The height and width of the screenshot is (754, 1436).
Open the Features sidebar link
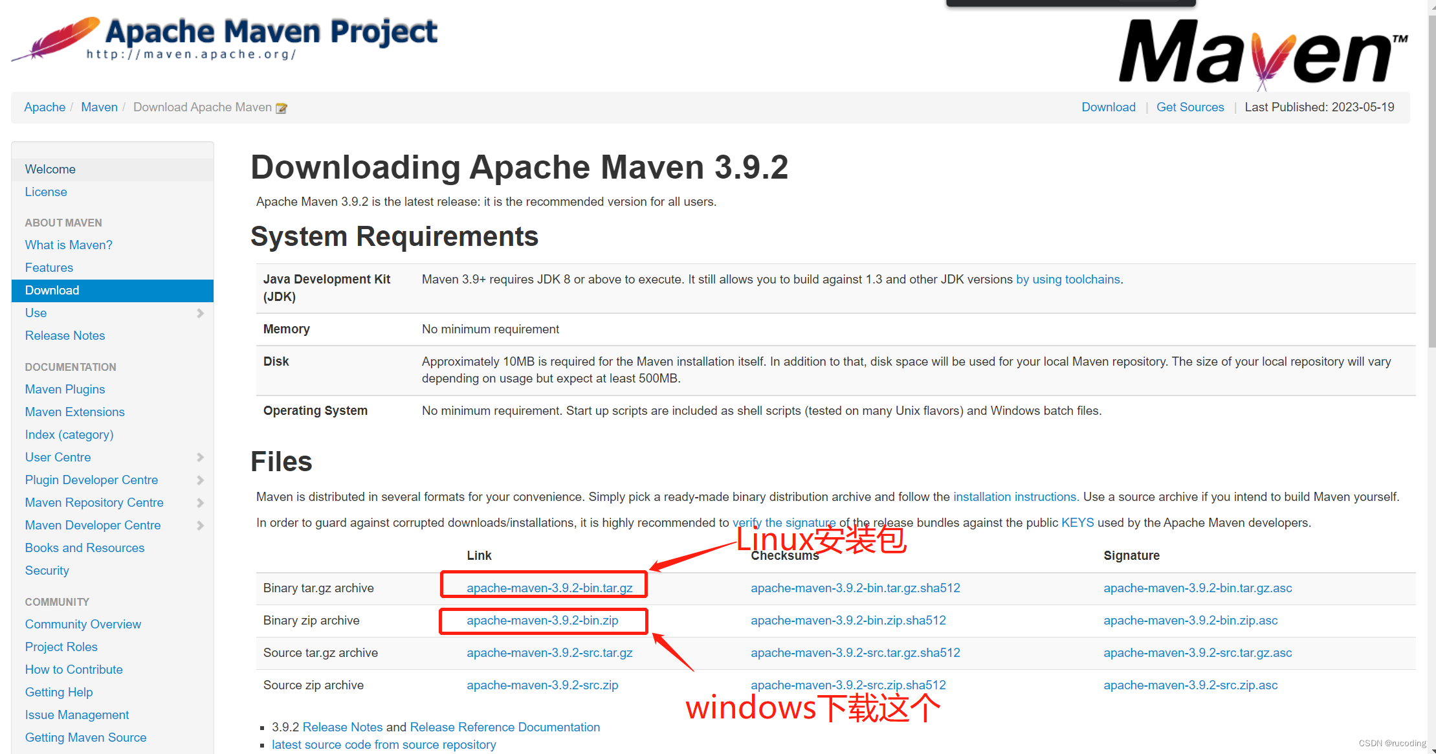49,268
